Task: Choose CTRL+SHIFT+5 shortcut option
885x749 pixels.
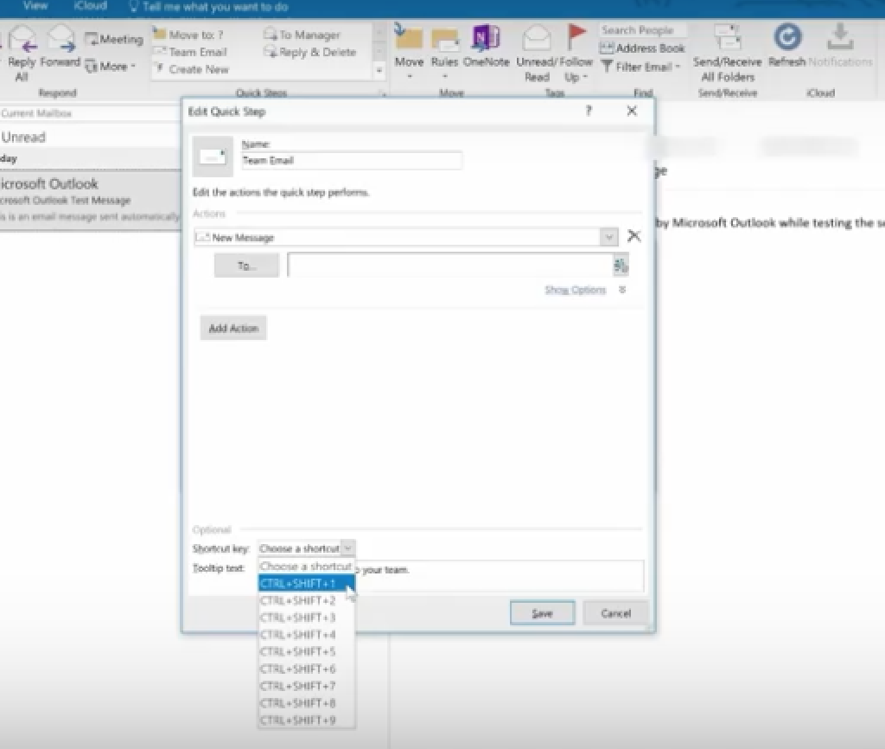Action: click(x=298, y=652)
